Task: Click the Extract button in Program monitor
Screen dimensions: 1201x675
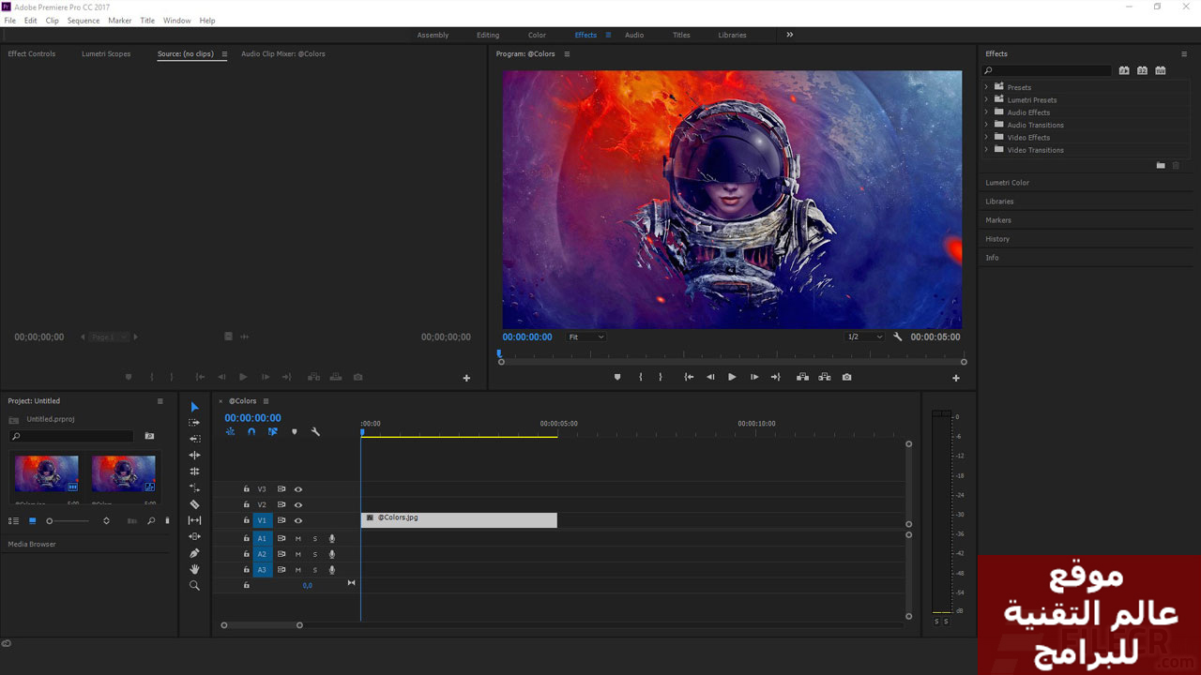Action: pos(824,377)
